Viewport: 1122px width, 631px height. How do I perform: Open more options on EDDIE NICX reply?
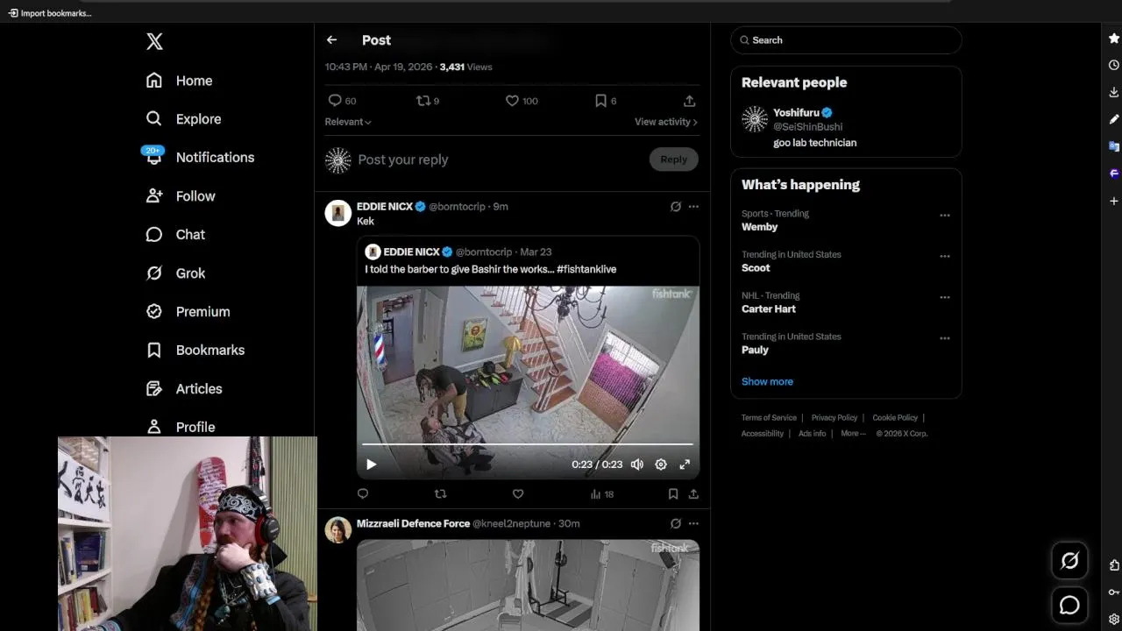coord(693,207)
